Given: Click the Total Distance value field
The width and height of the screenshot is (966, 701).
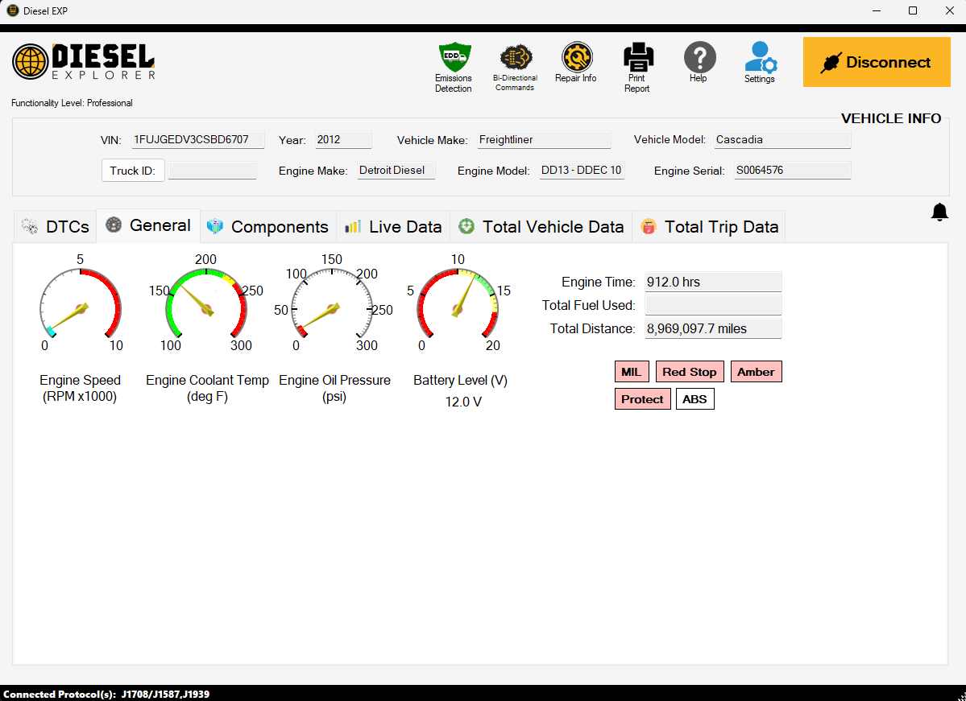Looking at the screenshot, I should click(713, 328).
